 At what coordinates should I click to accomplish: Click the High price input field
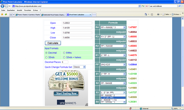coord(77,28)
